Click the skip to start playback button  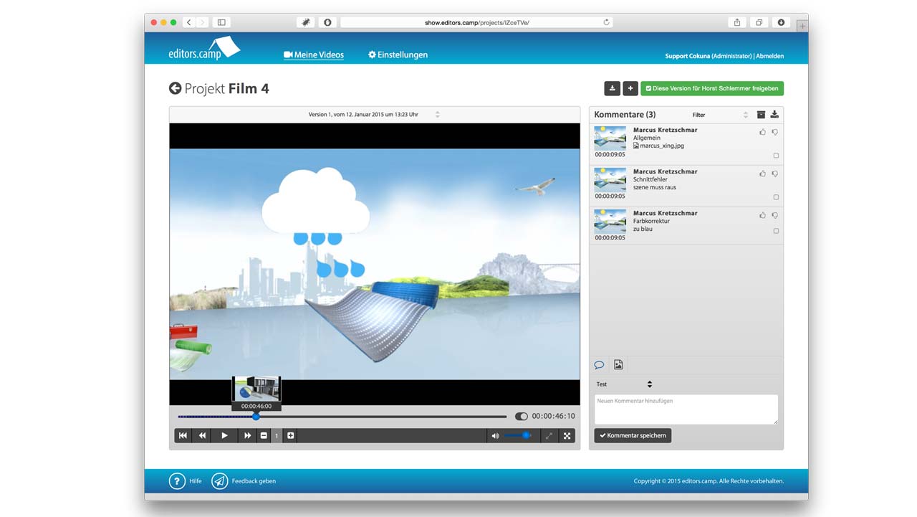183,435
